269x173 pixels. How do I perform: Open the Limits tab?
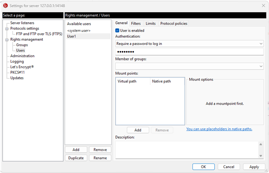150,23
